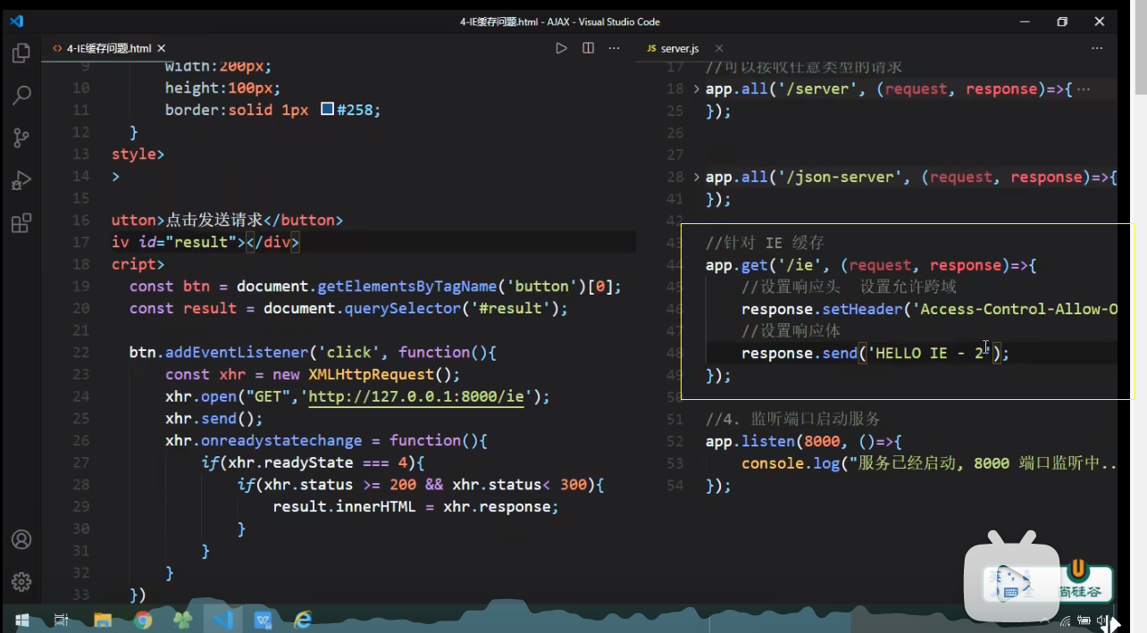Click the '//设置响应体' comment
The image size is (1147, 633).
pos(791,330)
